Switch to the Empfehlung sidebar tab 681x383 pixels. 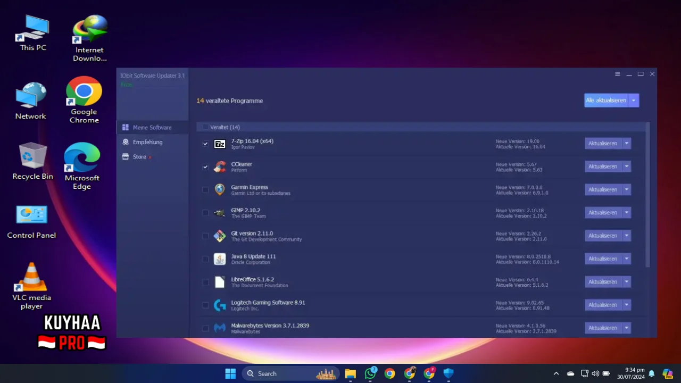[152, 142]
